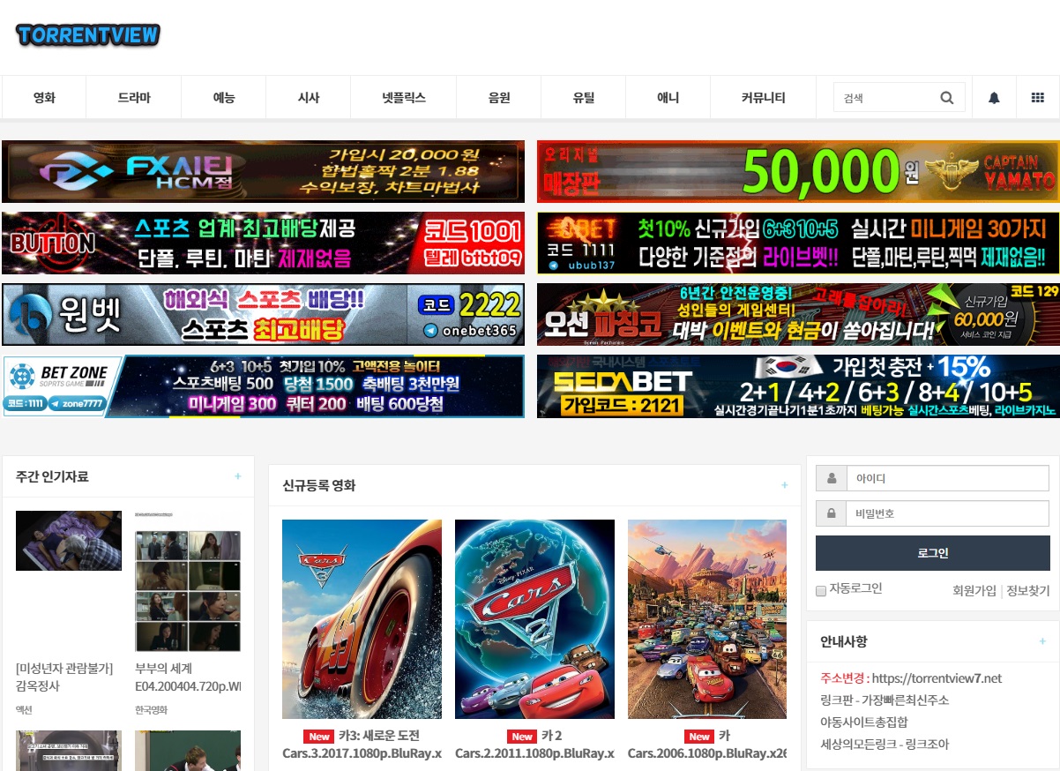
Task: Click the 안내사항 heading
Action: point(843,641)
